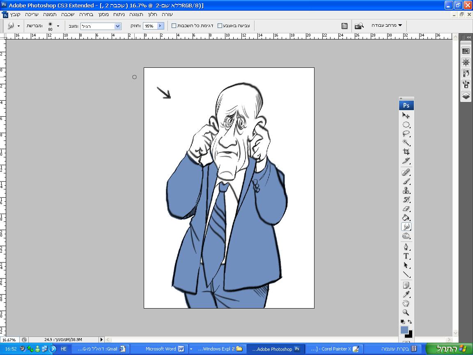Select the Hand tool
This screenshot has width=473, height=355.
click(x=406, y=304)
